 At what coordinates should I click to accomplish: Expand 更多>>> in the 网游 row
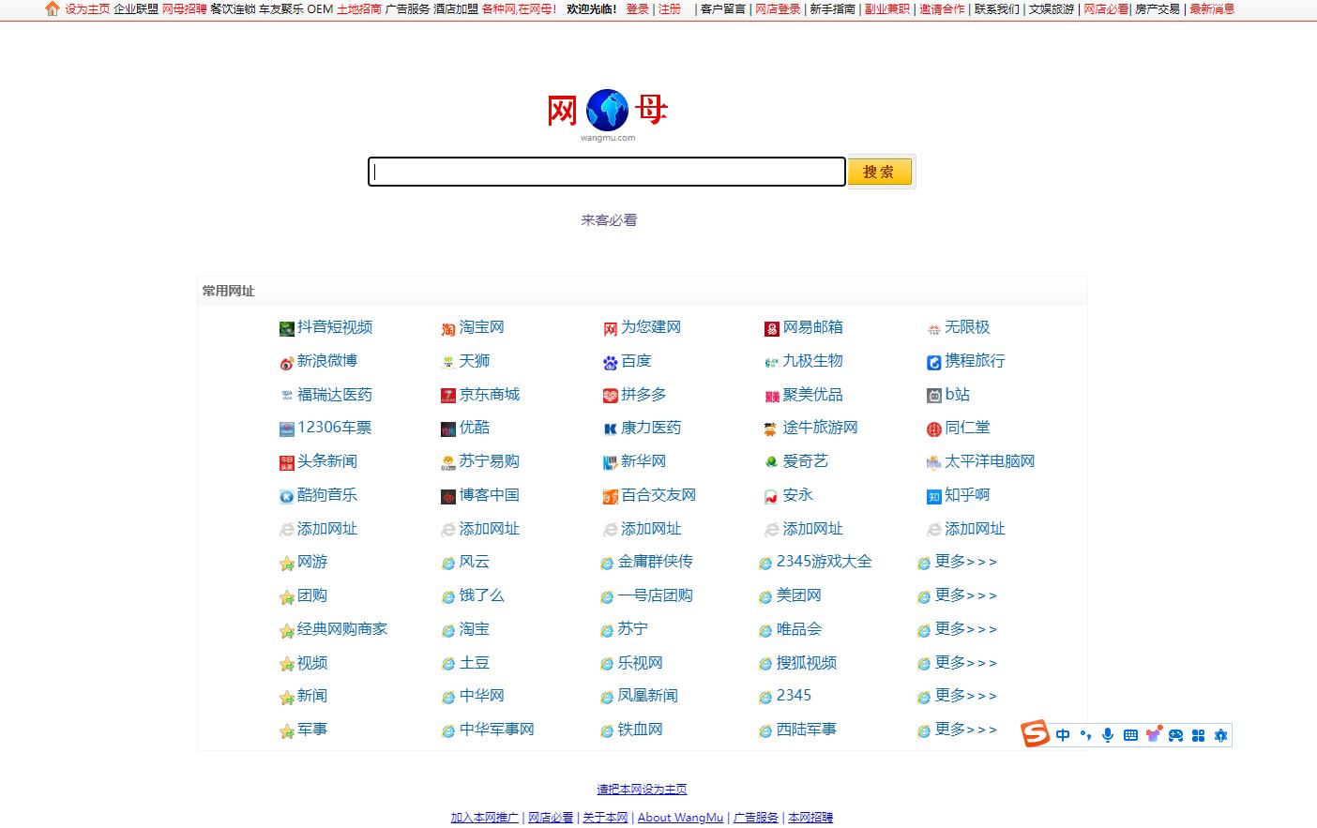tap(966, 562)
